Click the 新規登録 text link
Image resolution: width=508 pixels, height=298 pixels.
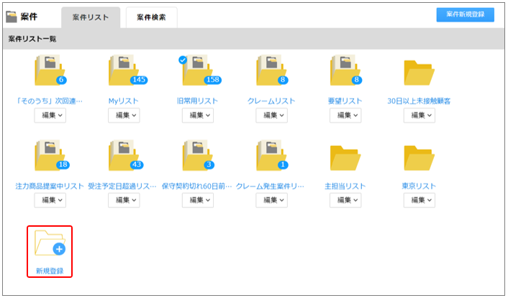point(50,271)
